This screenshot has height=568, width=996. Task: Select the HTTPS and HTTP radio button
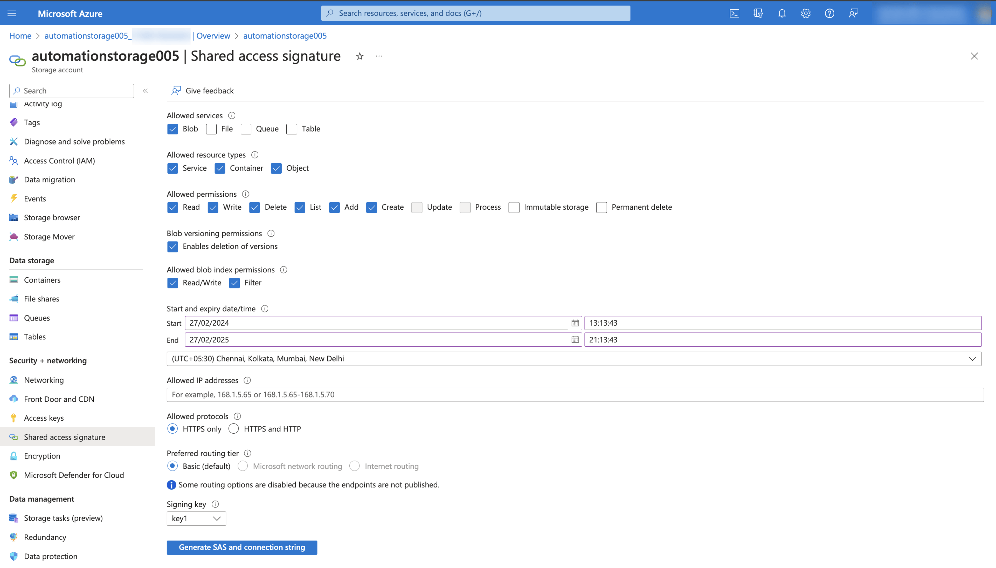pos(233,429)
